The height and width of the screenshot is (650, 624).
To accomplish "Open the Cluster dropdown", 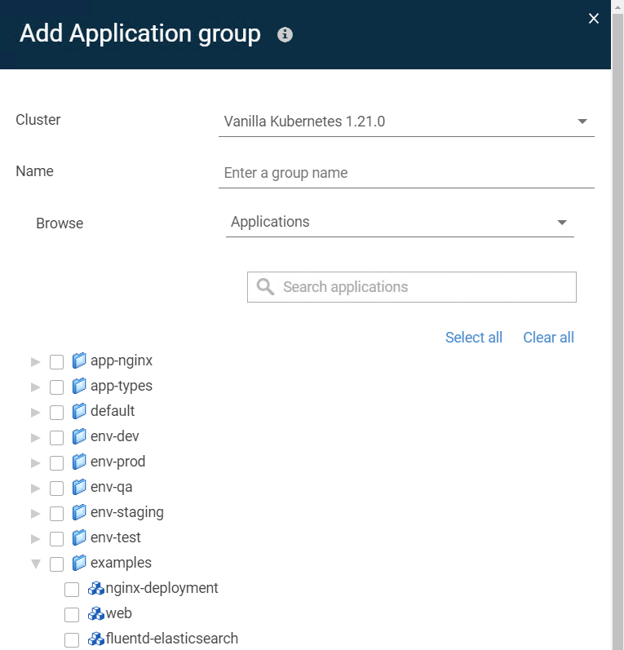I will tap(406, 122).
